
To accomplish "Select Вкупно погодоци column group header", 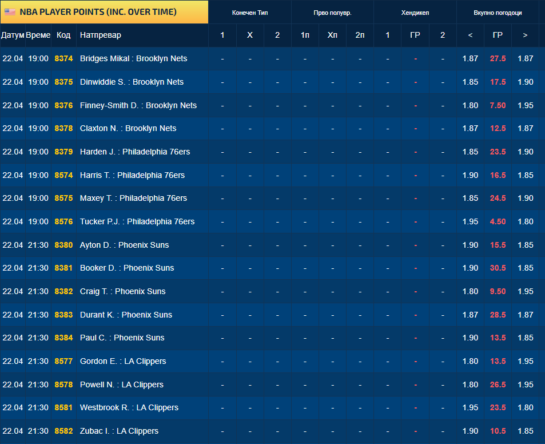I will point(498,13).
